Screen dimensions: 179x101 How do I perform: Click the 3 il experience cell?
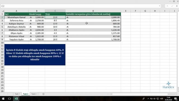55,30
